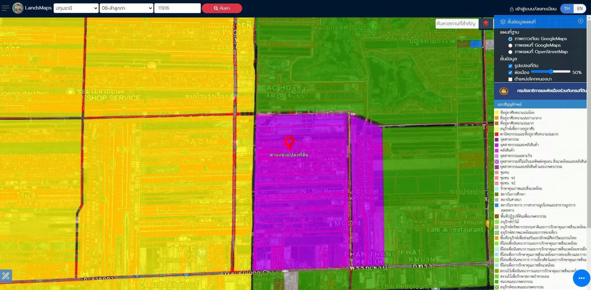Close the map layers panel

581,21
